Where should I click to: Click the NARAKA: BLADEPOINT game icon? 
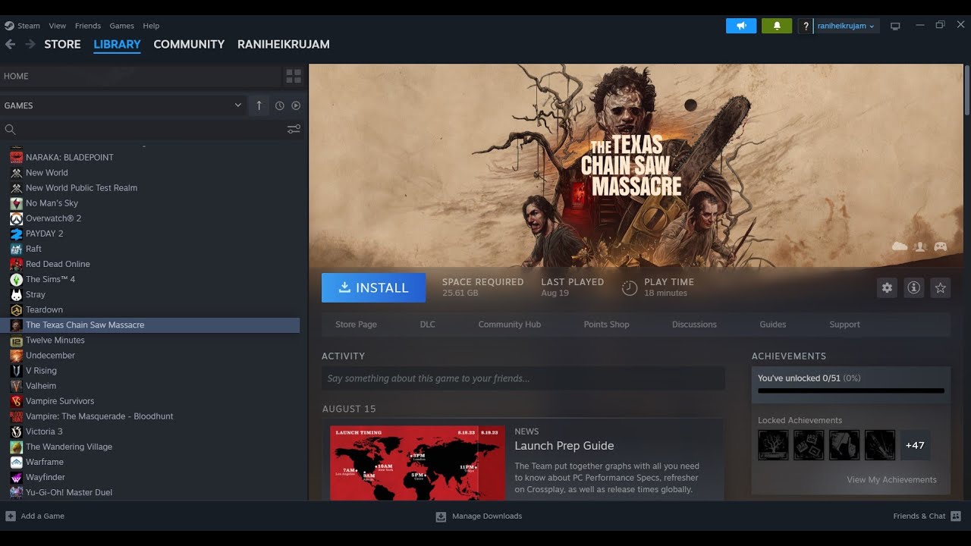pyautogui.click(x=16, y=157)
